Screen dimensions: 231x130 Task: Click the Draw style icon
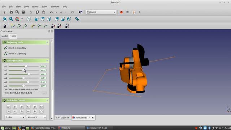(x=17, y=19)
